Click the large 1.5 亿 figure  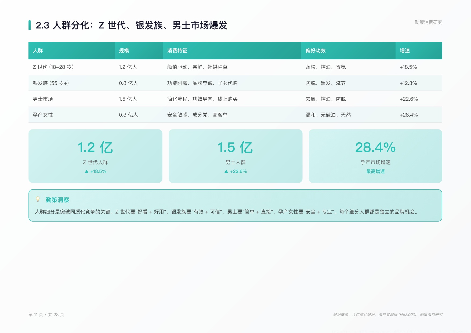tap(235, 147)
